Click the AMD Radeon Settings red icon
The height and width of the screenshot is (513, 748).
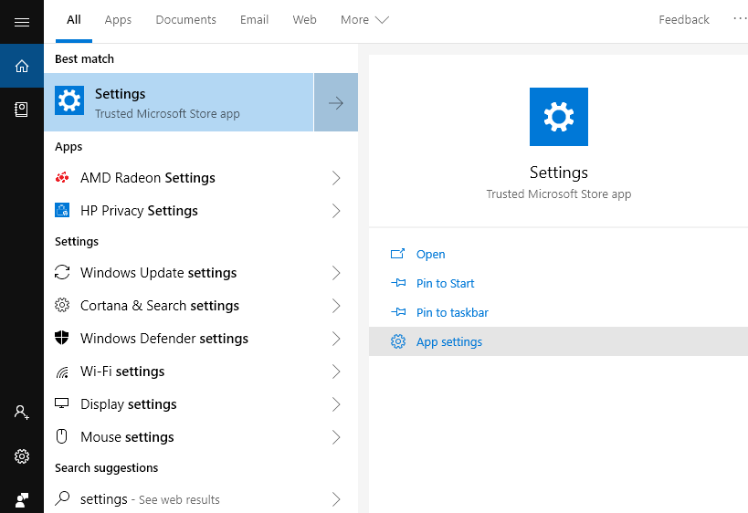62,178
